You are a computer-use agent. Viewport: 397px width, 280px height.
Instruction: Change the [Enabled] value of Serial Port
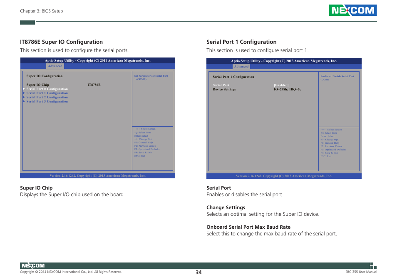281,85
